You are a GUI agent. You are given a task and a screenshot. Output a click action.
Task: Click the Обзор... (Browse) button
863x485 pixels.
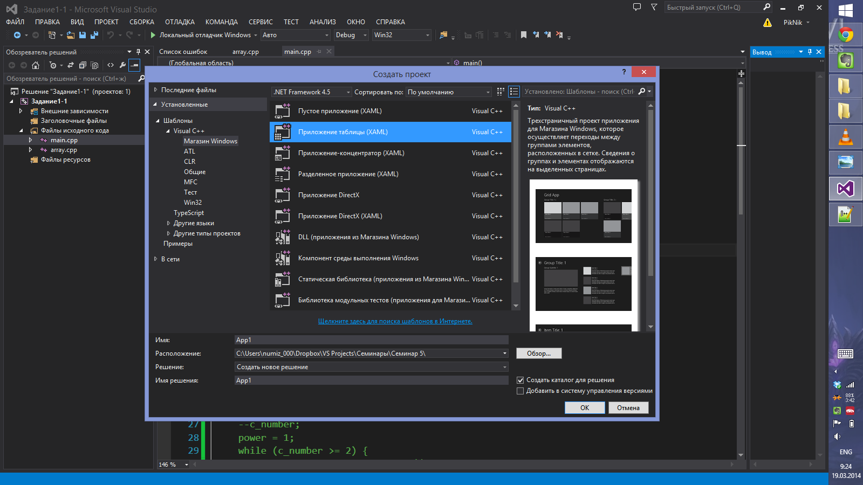click(539, 354)
